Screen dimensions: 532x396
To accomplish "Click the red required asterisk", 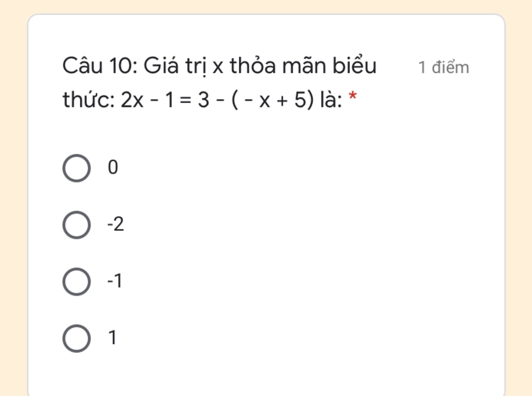I will [353, 96].
